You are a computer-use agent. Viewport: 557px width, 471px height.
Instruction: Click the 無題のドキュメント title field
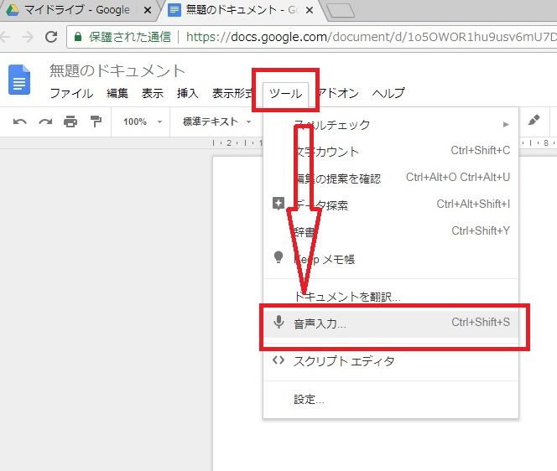tap(117, 70)
